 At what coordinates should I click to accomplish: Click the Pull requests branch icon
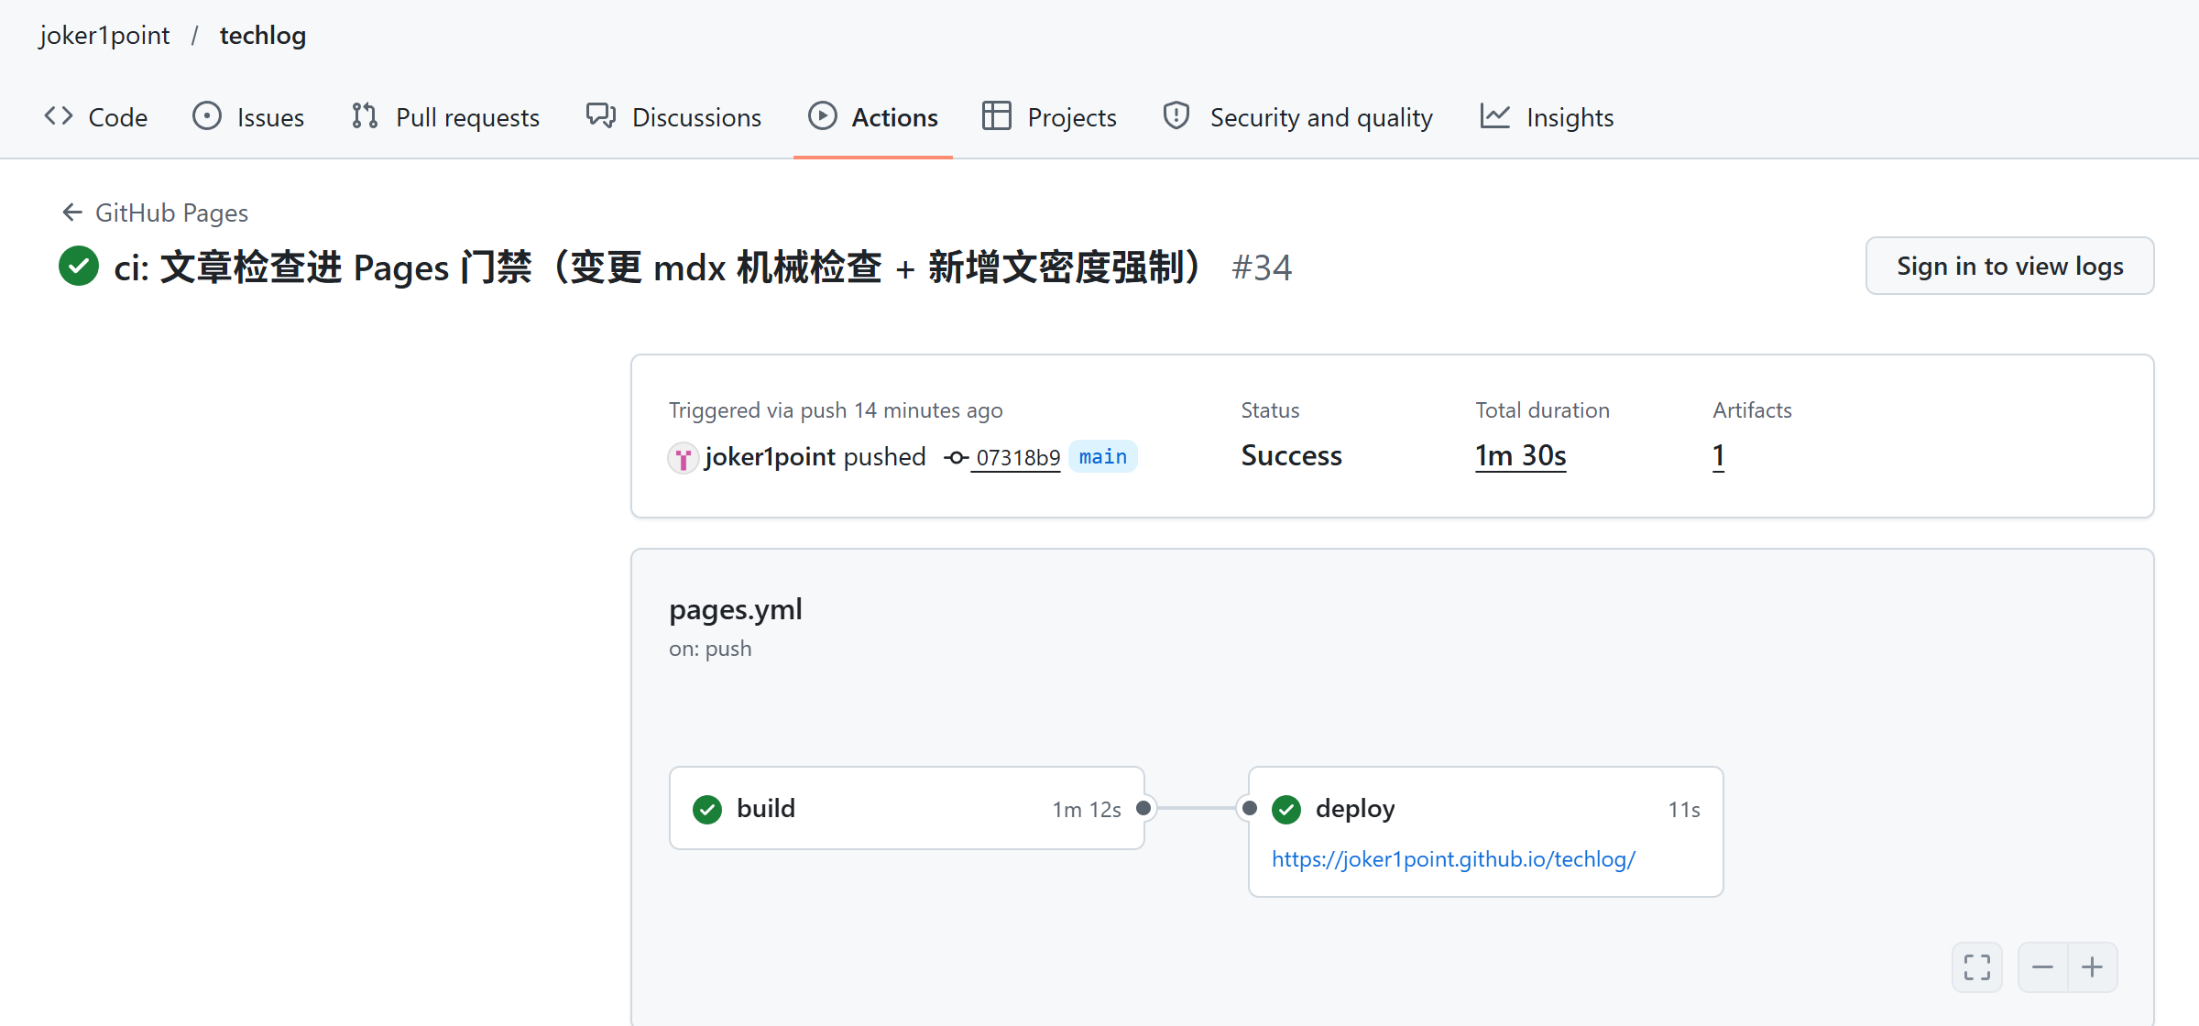point(365,116)
